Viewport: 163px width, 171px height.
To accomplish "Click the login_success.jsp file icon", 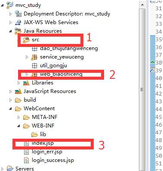I will pos(26,160).
